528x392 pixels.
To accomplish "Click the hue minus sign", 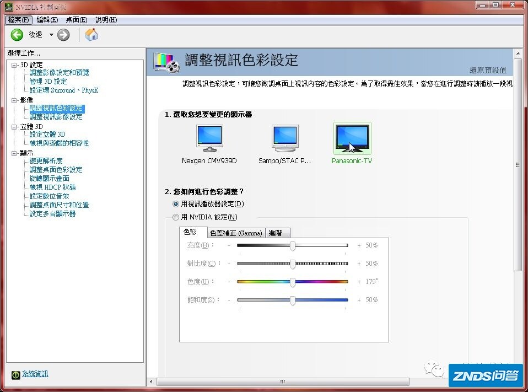I will coord(229,282).
